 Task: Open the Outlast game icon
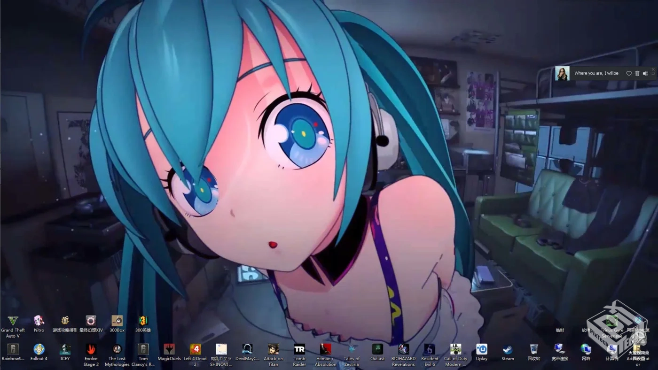377,349
